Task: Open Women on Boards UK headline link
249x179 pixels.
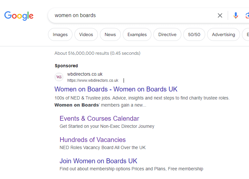Action: [x=116, y=89]
